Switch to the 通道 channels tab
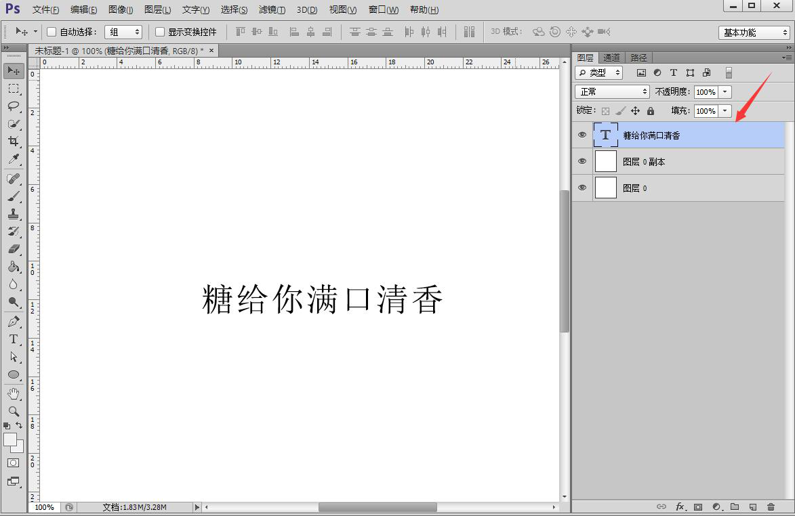Screen dimensions: 795x516 click(611, 58)
